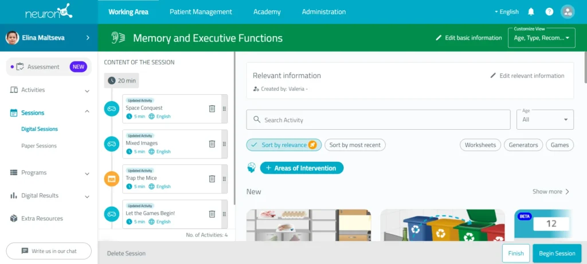Click Let the Games Begin! gamepad icon

112,214
